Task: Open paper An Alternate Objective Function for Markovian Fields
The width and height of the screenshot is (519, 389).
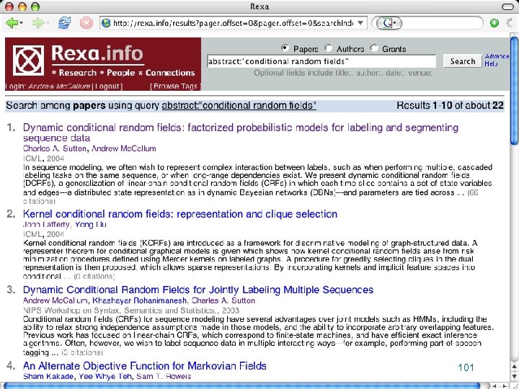Action: click(145, 366)
